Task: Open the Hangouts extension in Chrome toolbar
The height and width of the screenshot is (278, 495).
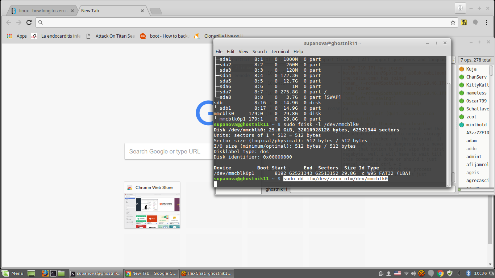Action: coord(475,22)
